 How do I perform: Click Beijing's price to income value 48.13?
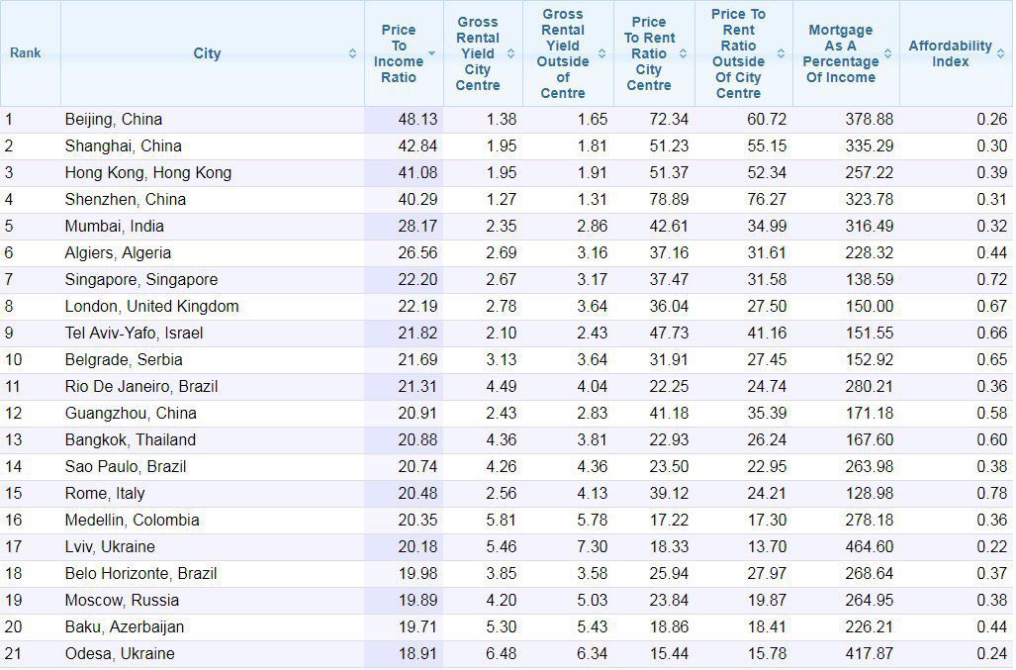417,120
